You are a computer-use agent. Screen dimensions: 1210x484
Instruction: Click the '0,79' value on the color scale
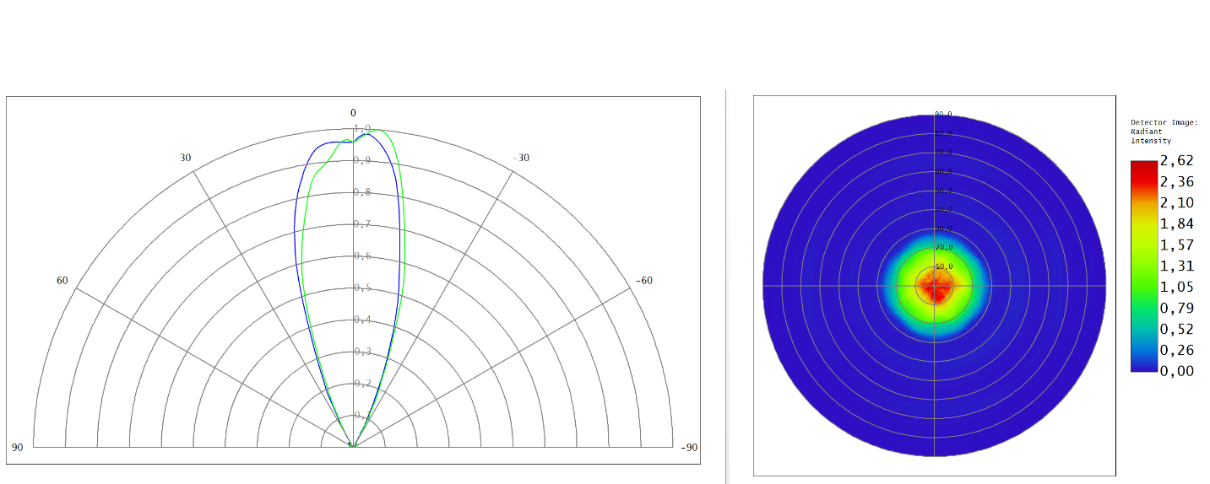tap(1177, 308)
